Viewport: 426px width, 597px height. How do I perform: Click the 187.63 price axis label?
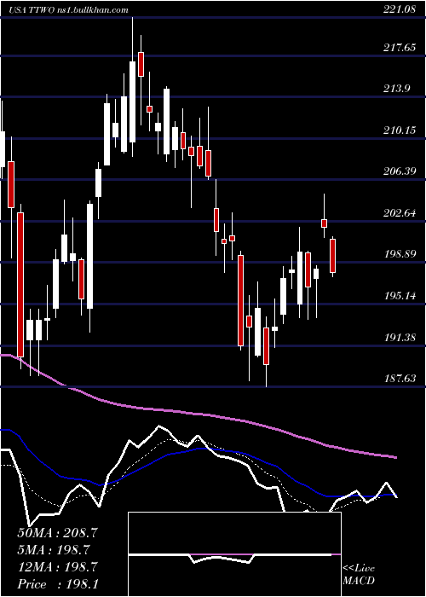[x=399, y=378]
